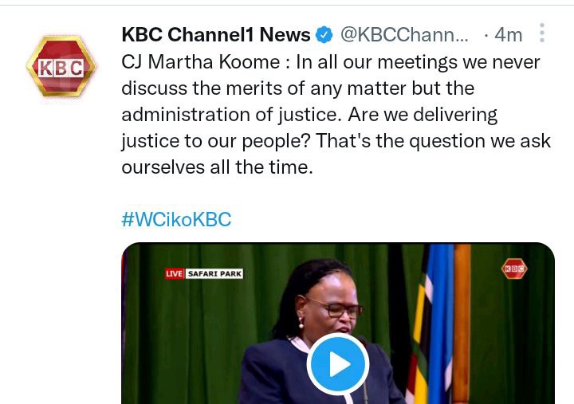Click the phrase 'administration of justice'
Viewport: 574px width, 404px height.
pos(230,115)
